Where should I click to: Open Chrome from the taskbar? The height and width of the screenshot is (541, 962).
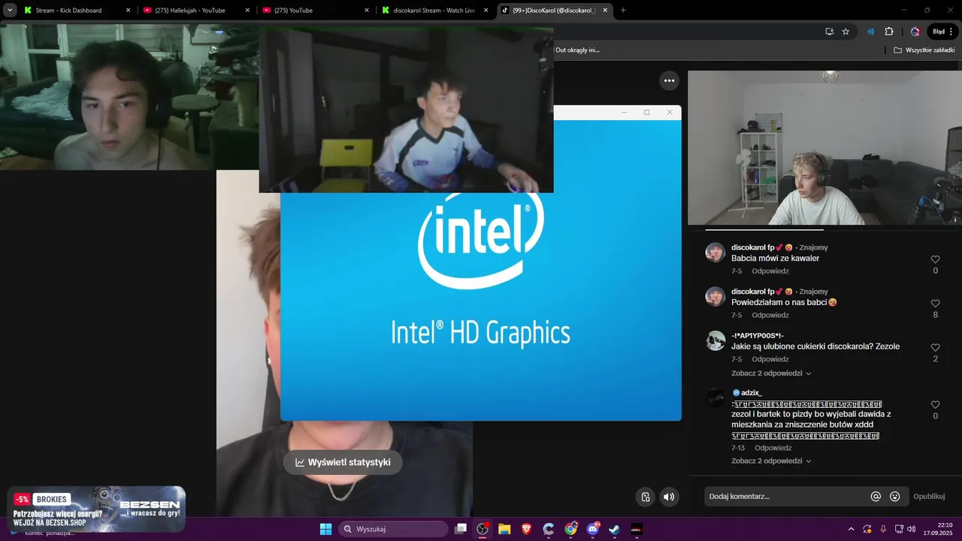click(x=570, y=529)
